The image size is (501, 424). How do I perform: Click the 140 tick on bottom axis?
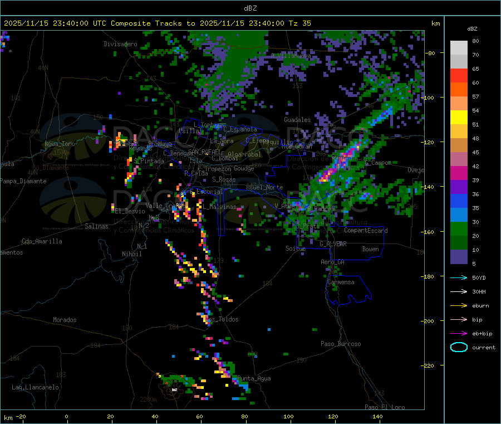377,416
